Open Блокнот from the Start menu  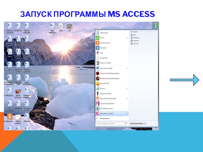(112, 88)
